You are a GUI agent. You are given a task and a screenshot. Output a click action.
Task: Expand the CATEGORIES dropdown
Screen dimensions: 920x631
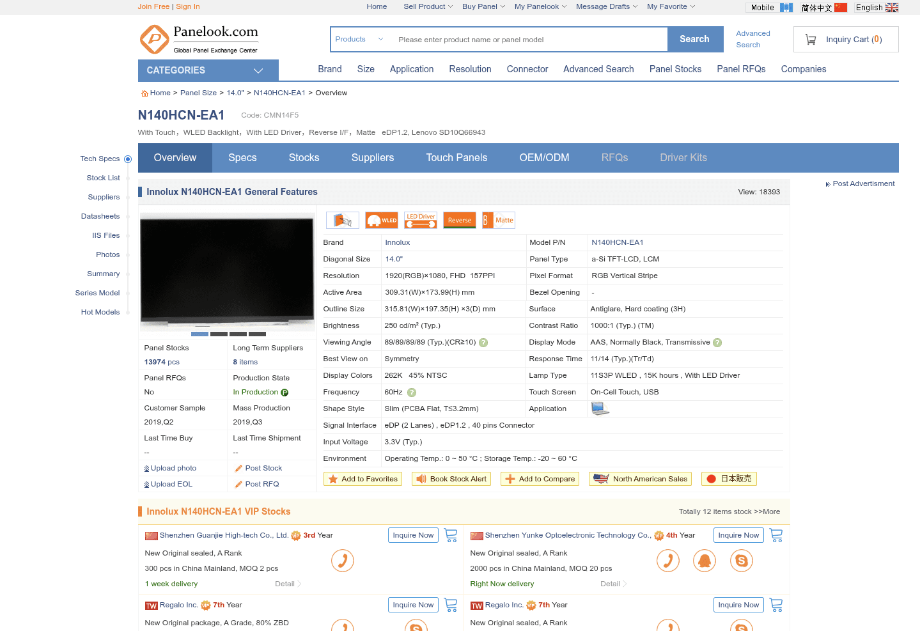pos(208,70)
